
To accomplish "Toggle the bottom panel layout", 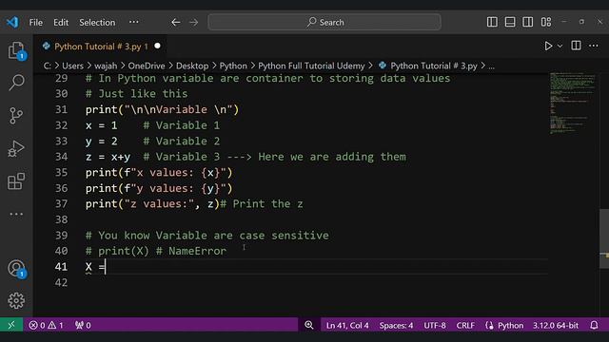I will point(510,22).
